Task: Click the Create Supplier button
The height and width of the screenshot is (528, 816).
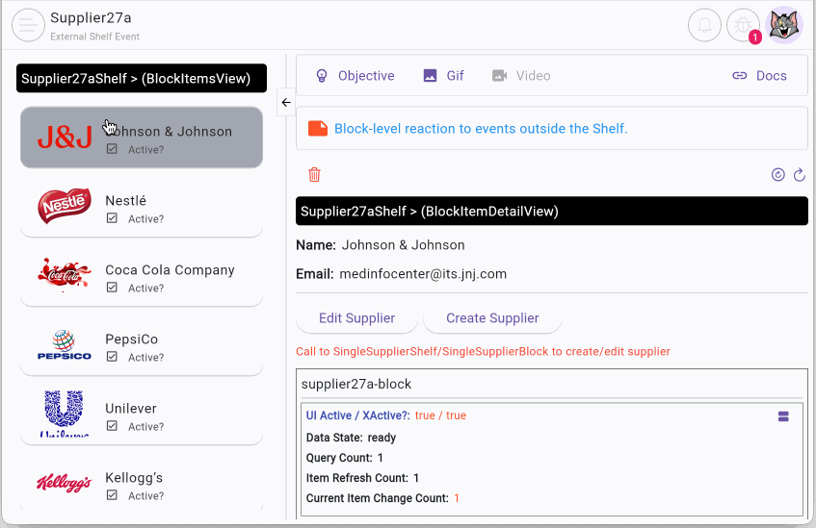Action: [x=492, y=318]
